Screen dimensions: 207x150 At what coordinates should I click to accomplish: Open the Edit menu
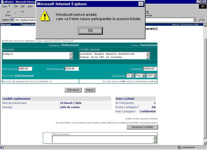[x=23, y=6]
